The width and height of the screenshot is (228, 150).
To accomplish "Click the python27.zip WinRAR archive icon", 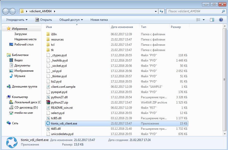I will (x=48, y=102).
